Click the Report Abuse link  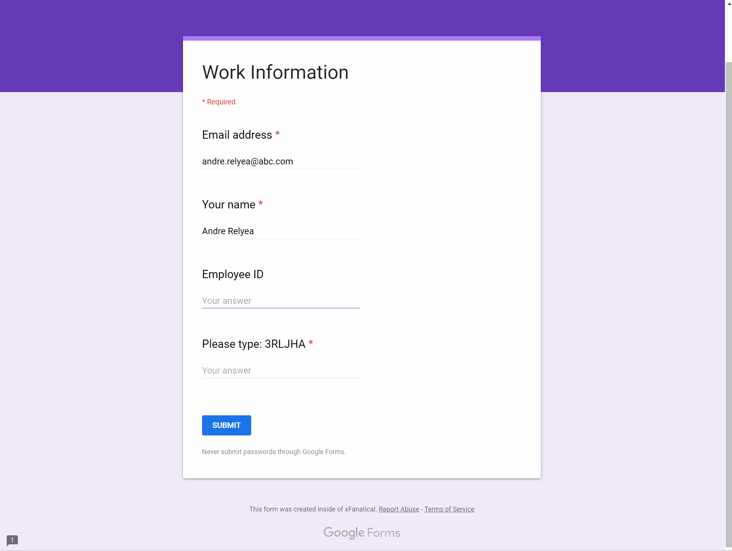(399, 509)
